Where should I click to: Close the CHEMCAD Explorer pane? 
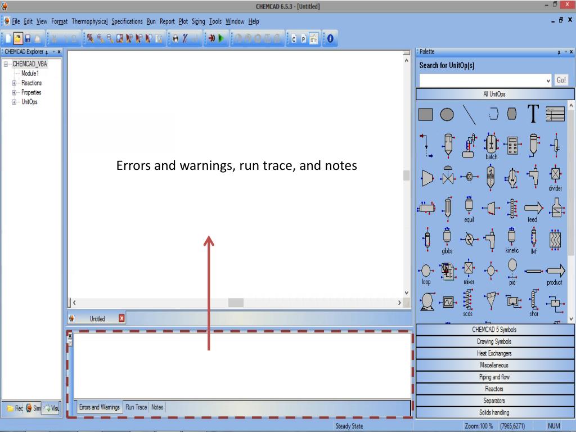(58, 52)
